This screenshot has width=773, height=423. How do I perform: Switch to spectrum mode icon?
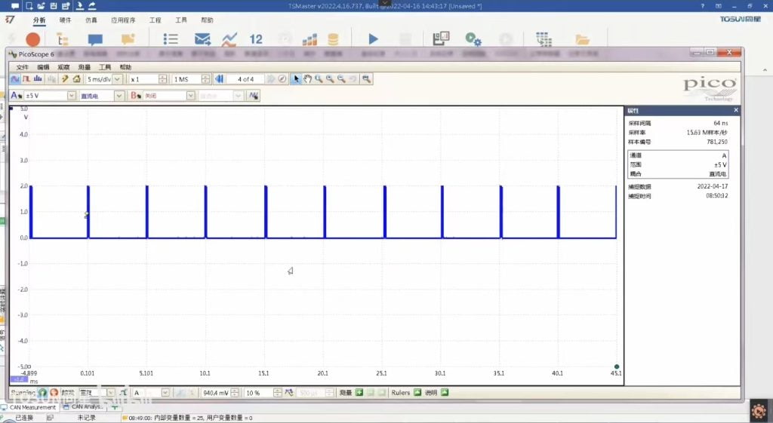coord(38,79)
